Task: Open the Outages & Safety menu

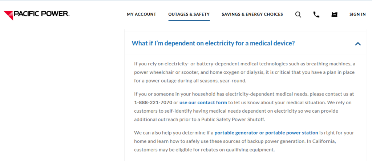Action: (189, 15)
